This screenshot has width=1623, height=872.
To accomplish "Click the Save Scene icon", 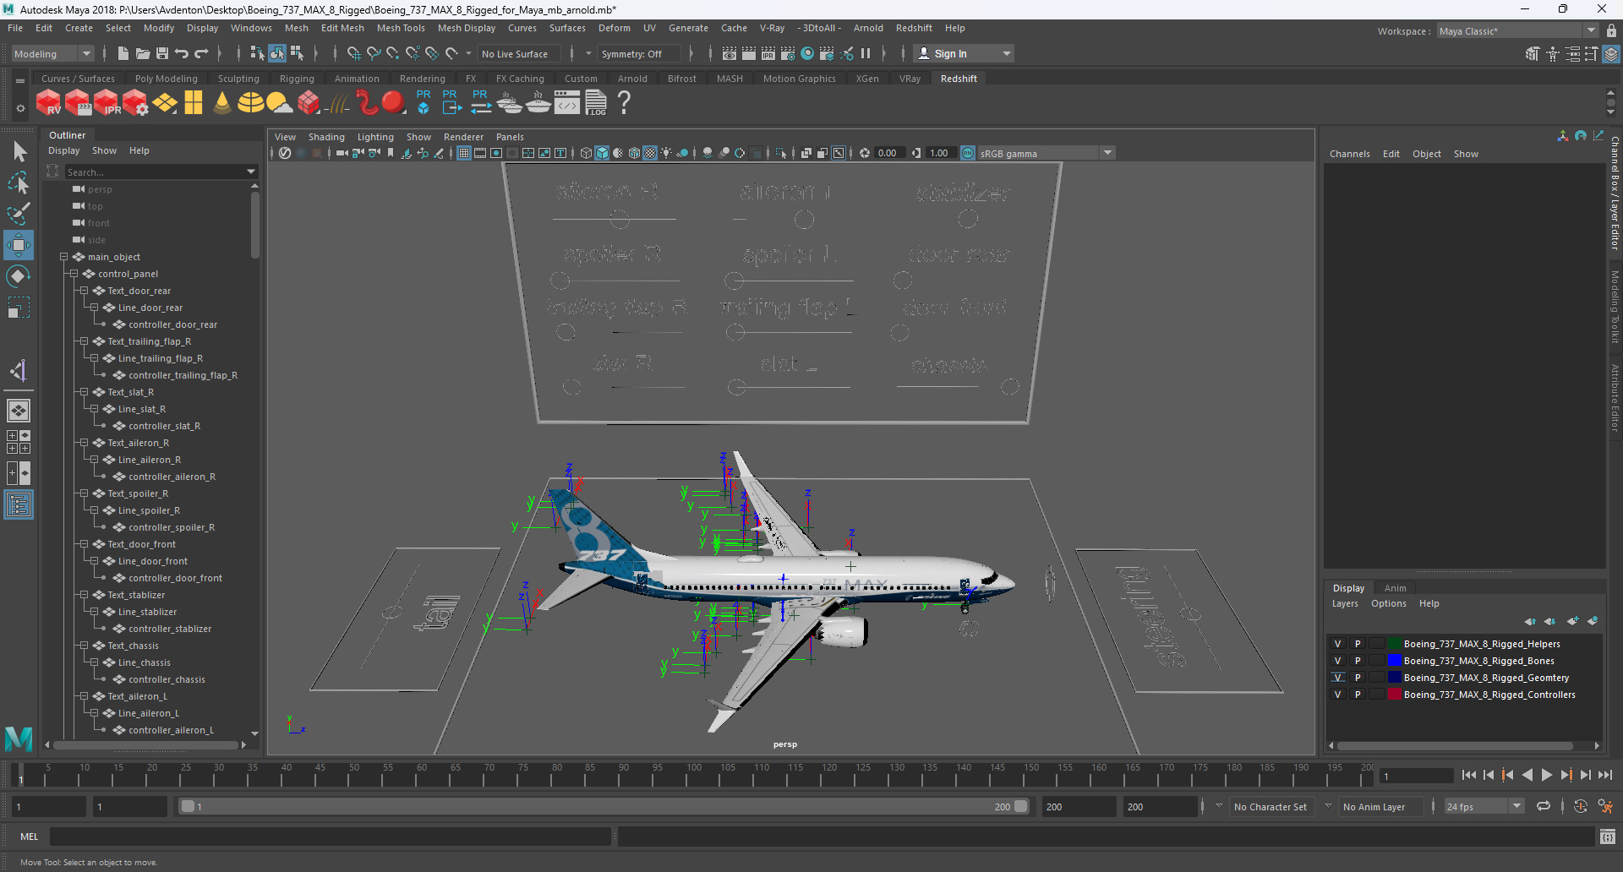I will pos(162,53).
